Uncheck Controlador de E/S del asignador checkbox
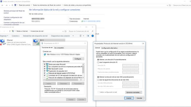This screenshot has height=107, width=191. pyautogui.click(x=44, y=75)
